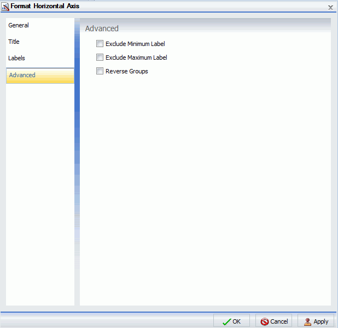The width and height of the screenshot is (338, 328).
Task: Enable Exclude Maximum Label checkbox
Action: point(100,57)
